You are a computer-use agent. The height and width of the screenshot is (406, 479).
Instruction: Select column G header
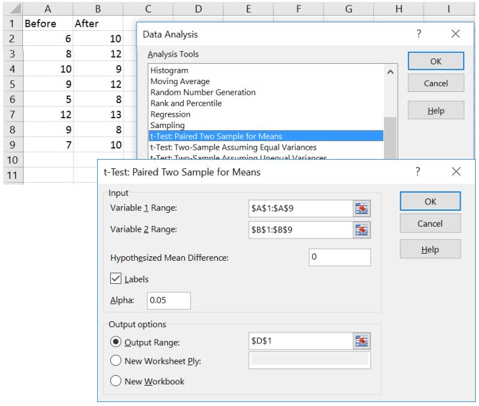[x=348, y=9]
